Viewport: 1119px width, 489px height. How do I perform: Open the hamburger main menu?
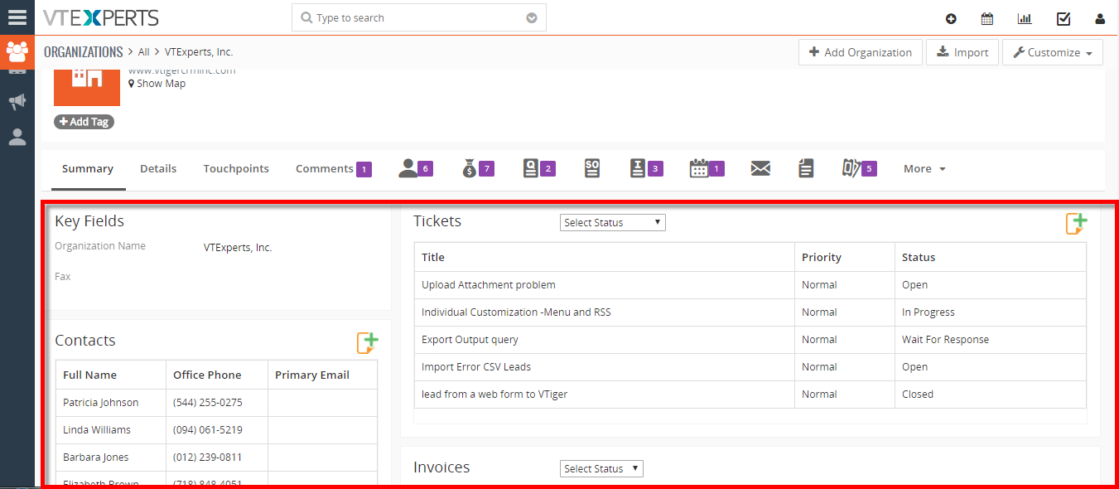point(17,17)
